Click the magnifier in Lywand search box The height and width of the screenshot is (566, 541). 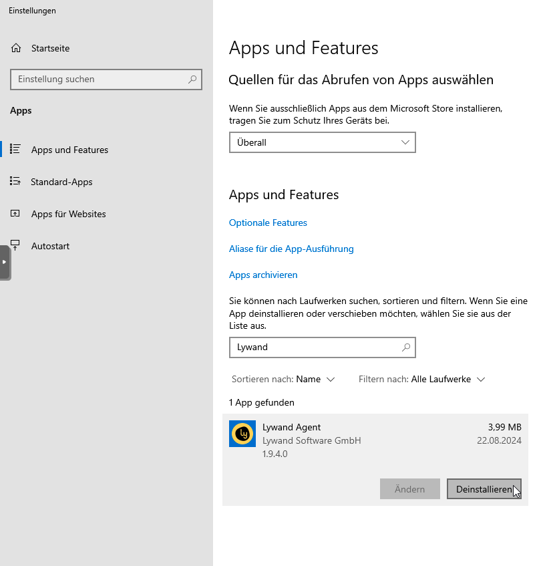406,347
